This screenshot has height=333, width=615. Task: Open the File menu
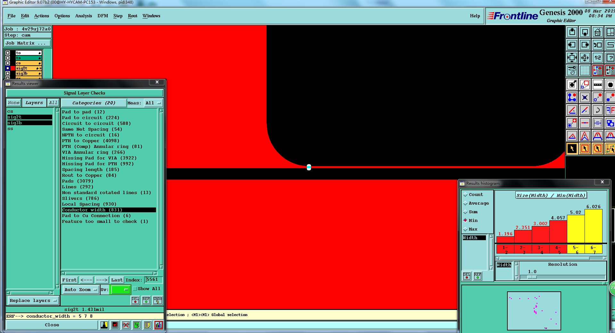pos(12,16)
